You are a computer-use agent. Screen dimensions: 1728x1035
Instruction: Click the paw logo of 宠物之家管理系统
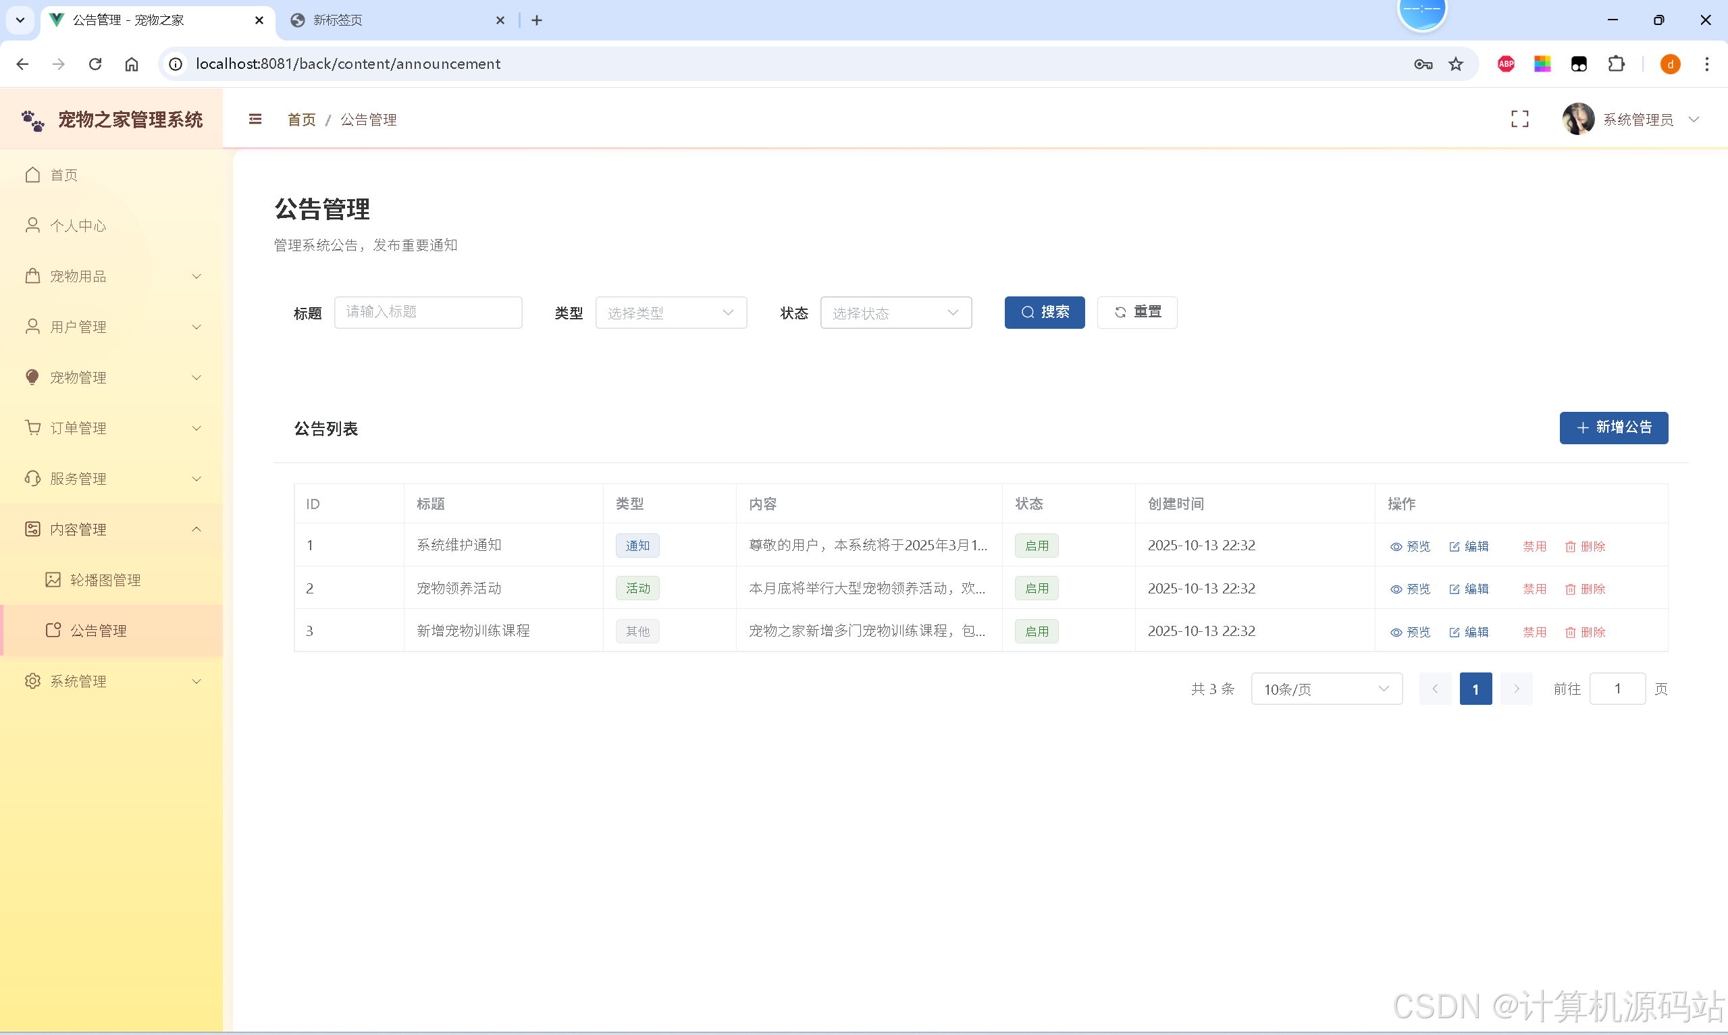point(33,121)
